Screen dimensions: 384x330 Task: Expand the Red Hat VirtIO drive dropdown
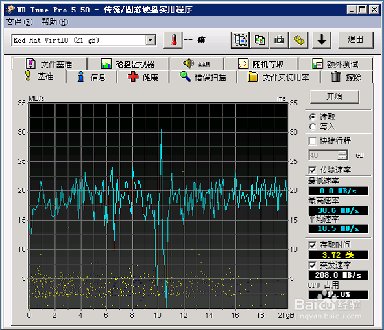(150, 40)
